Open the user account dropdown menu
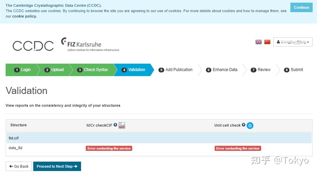This screenshot has width=317, height=174. tap(293, 42)
